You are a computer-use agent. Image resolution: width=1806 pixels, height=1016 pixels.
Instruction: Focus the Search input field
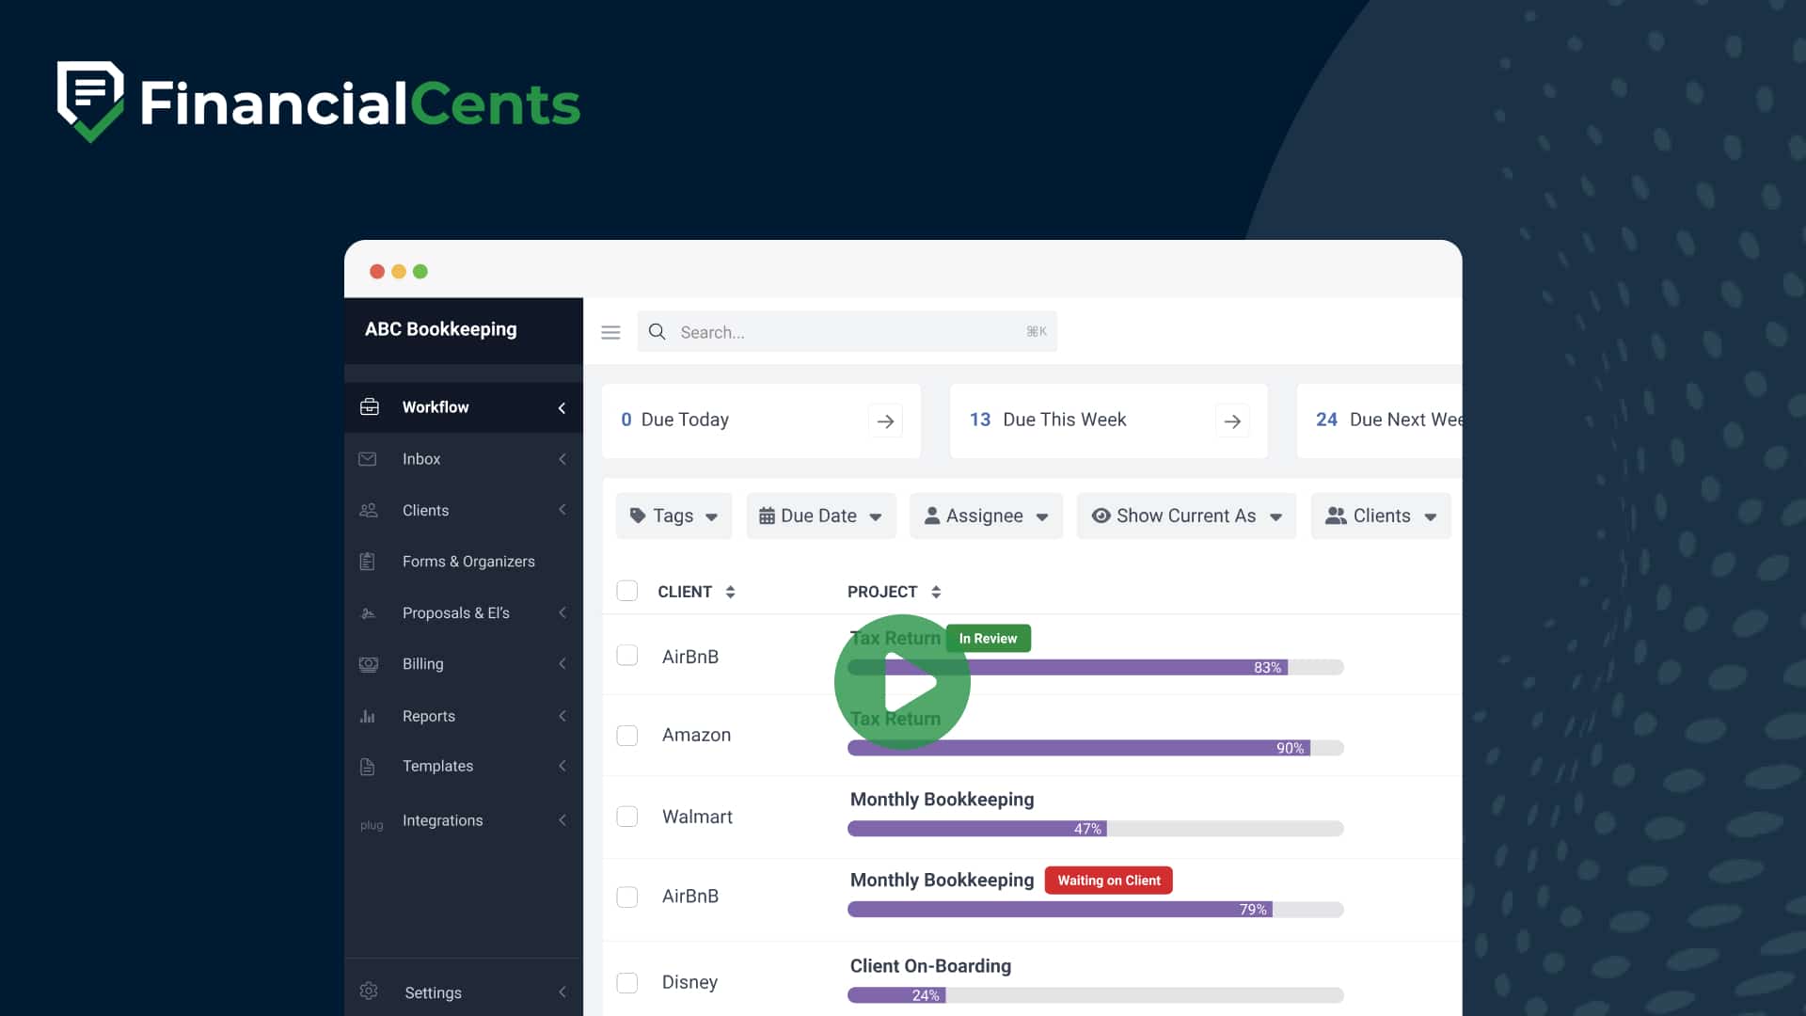[x=847, y=332]
